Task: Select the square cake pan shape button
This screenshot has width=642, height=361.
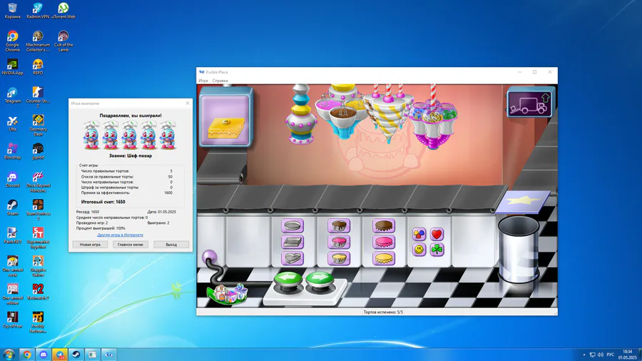Action: (x=292, y=242)
